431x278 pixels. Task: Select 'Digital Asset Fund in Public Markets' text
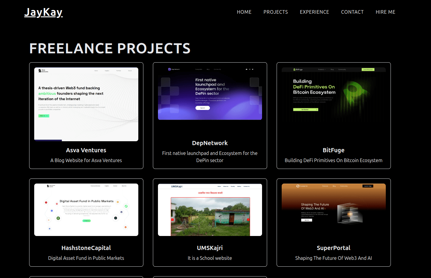click(86, 258)
